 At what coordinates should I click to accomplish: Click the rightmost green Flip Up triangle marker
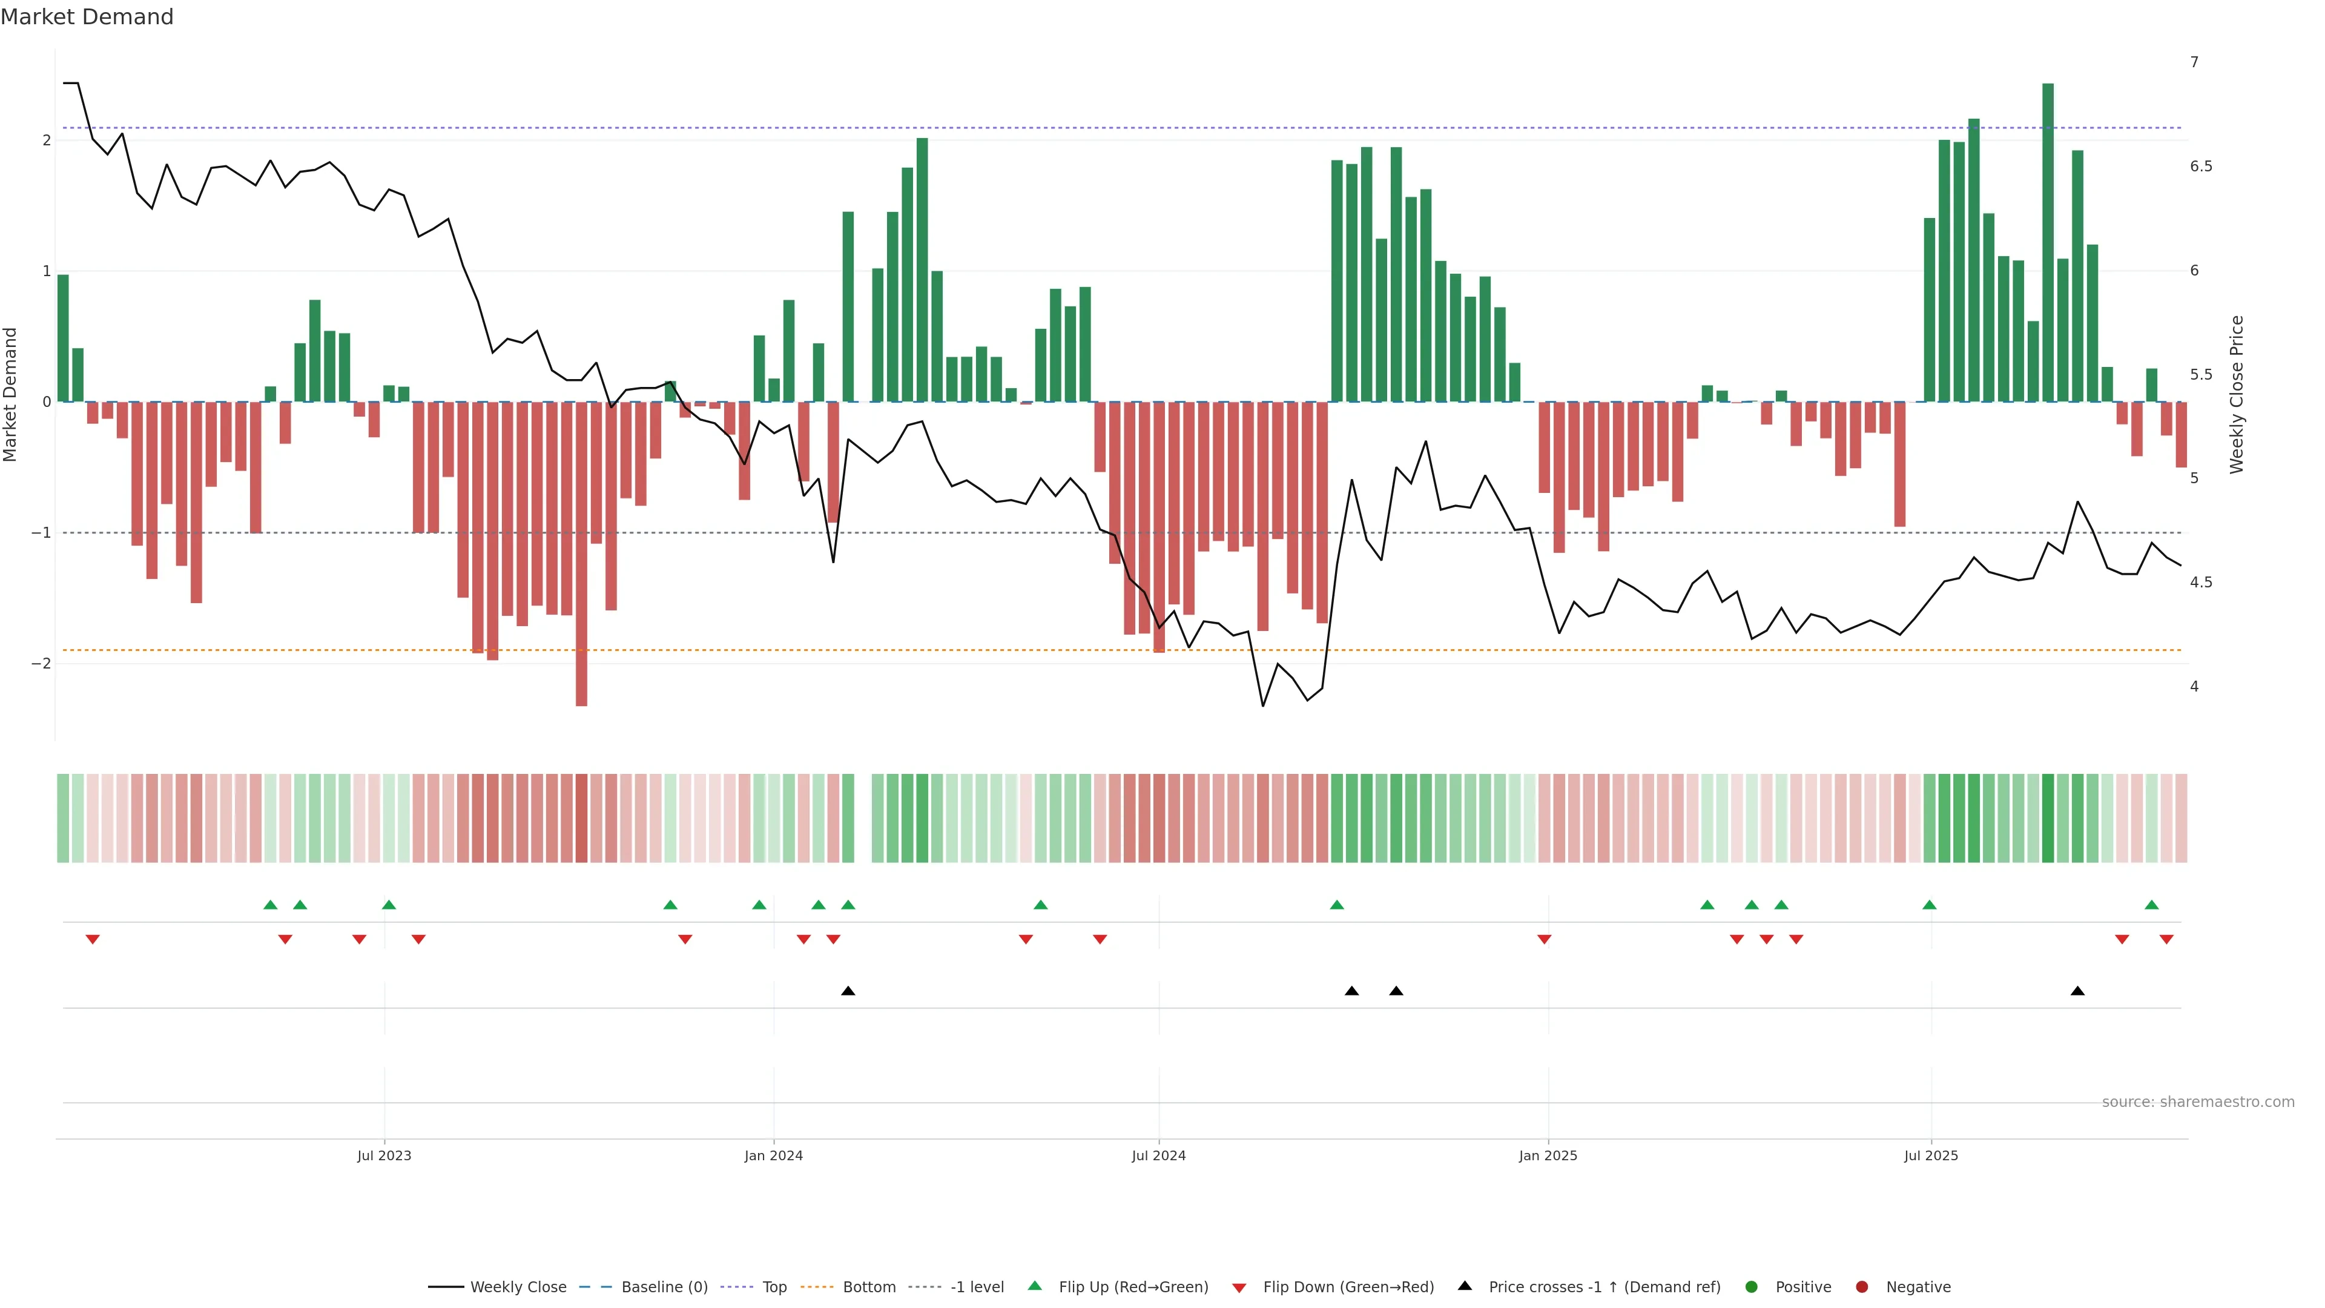tap(2152, 905)
